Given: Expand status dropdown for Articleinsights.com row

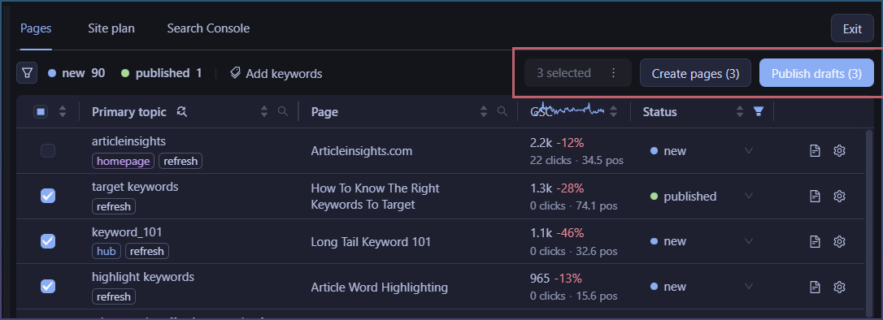Looking at the screenshot, I should click(748, 151).
